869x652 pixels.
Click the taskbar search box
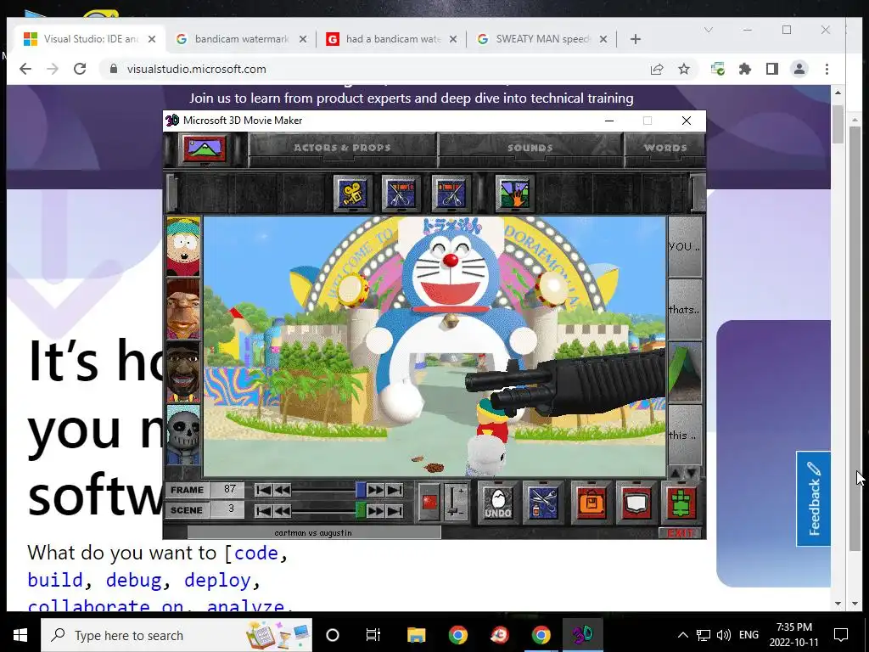click(177, 635)
